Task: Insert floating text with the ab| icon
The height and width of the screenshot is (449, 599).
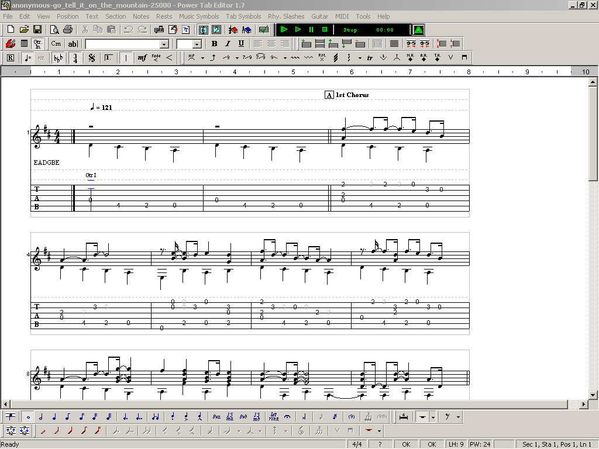Action: (x=73, y=43)
